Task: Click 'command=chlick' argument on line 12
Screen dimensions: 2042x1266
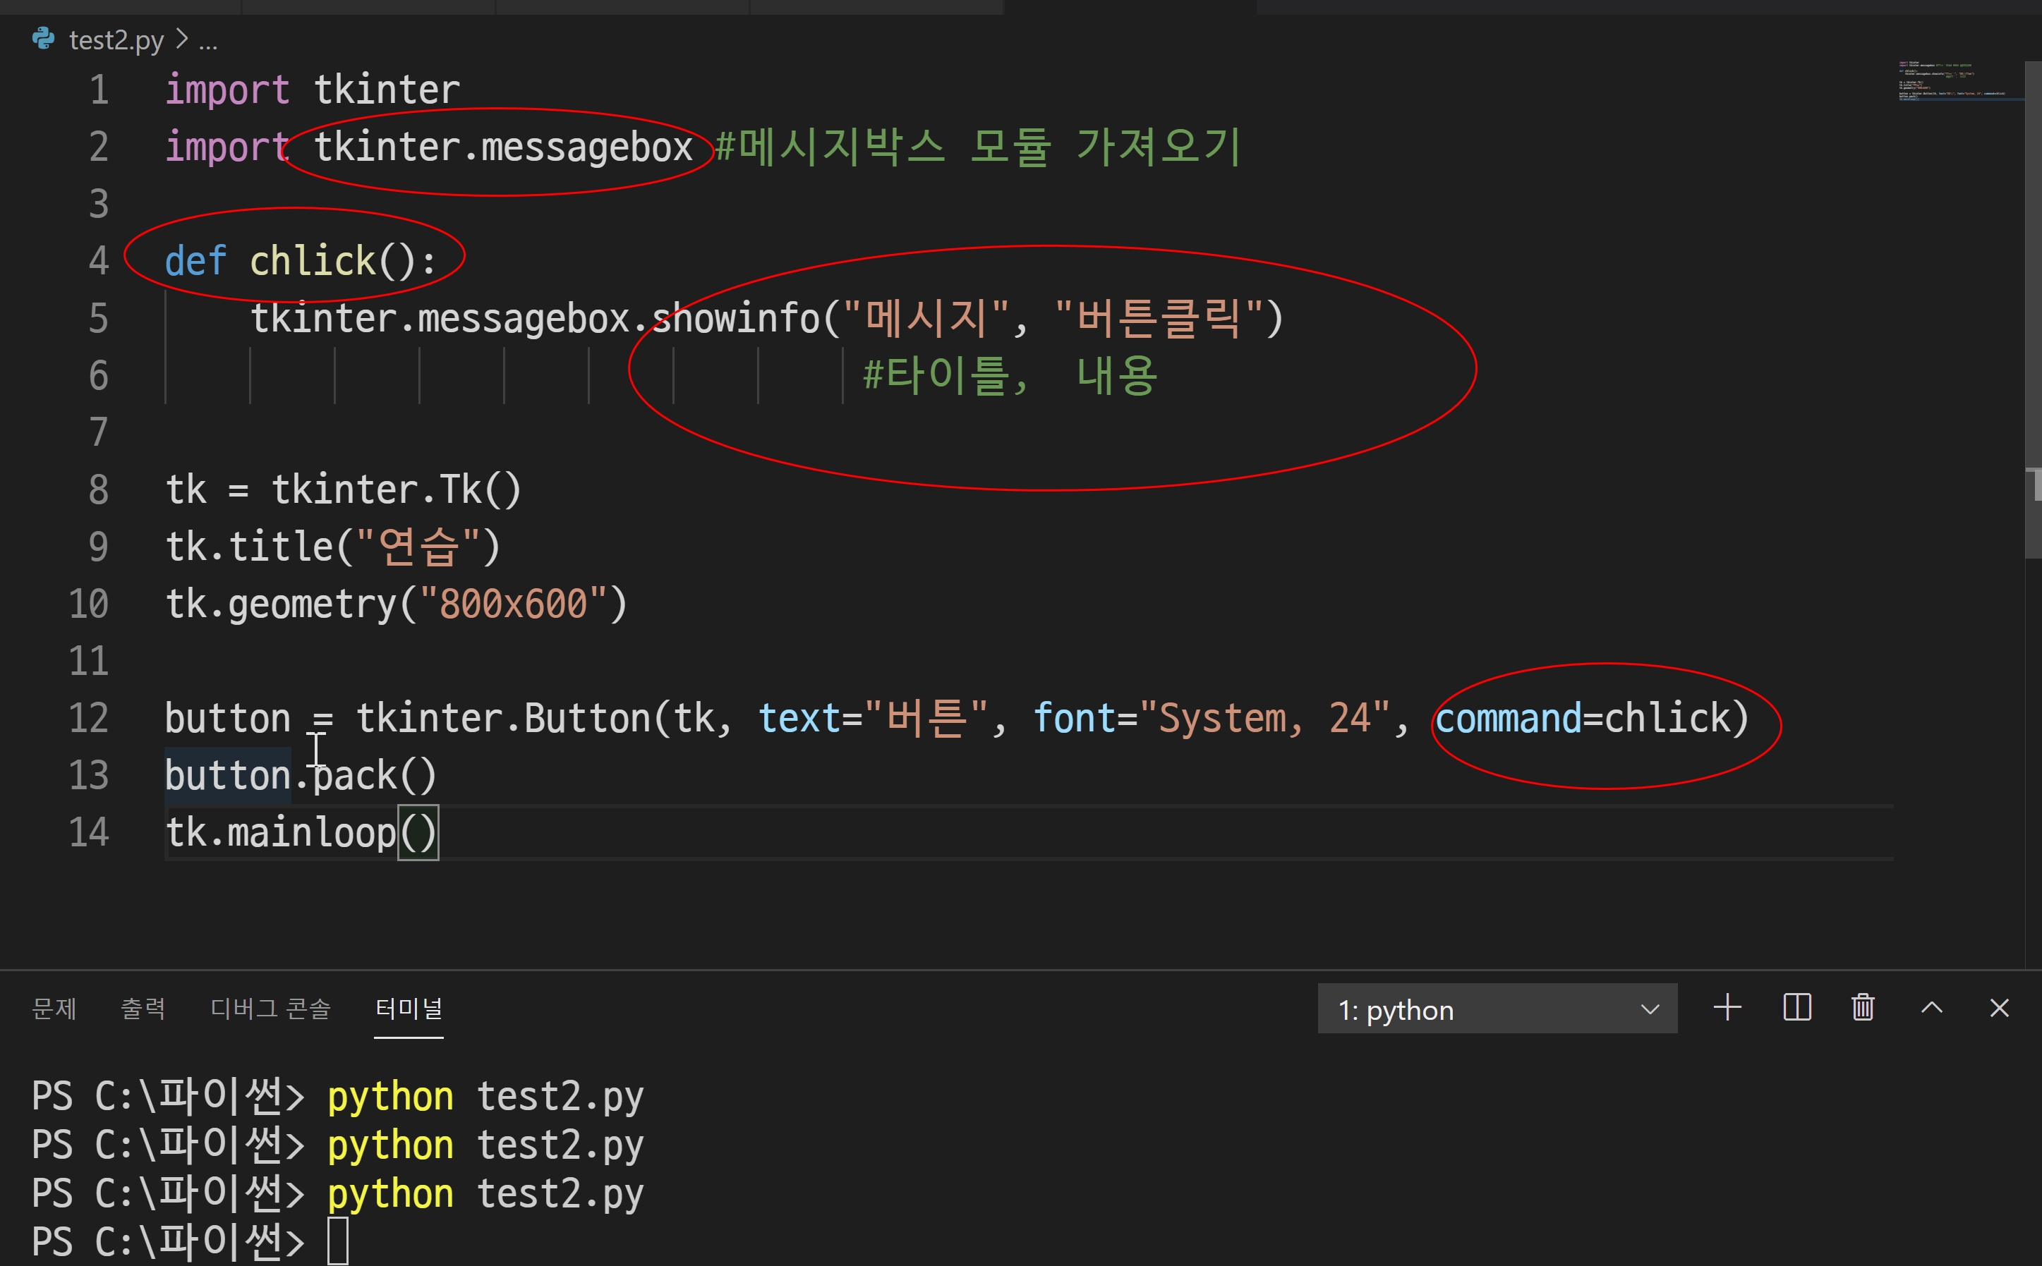Action: [1582, 719]
